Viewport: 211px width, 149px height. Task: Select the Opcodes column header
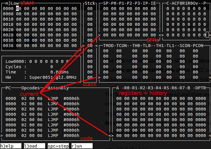(30, 88)
